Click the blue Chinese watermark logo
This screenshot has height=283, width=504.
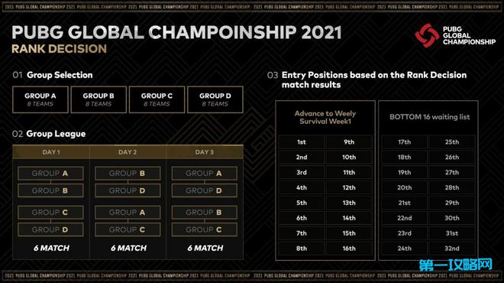pyautogui.click(x=455, y=265)
